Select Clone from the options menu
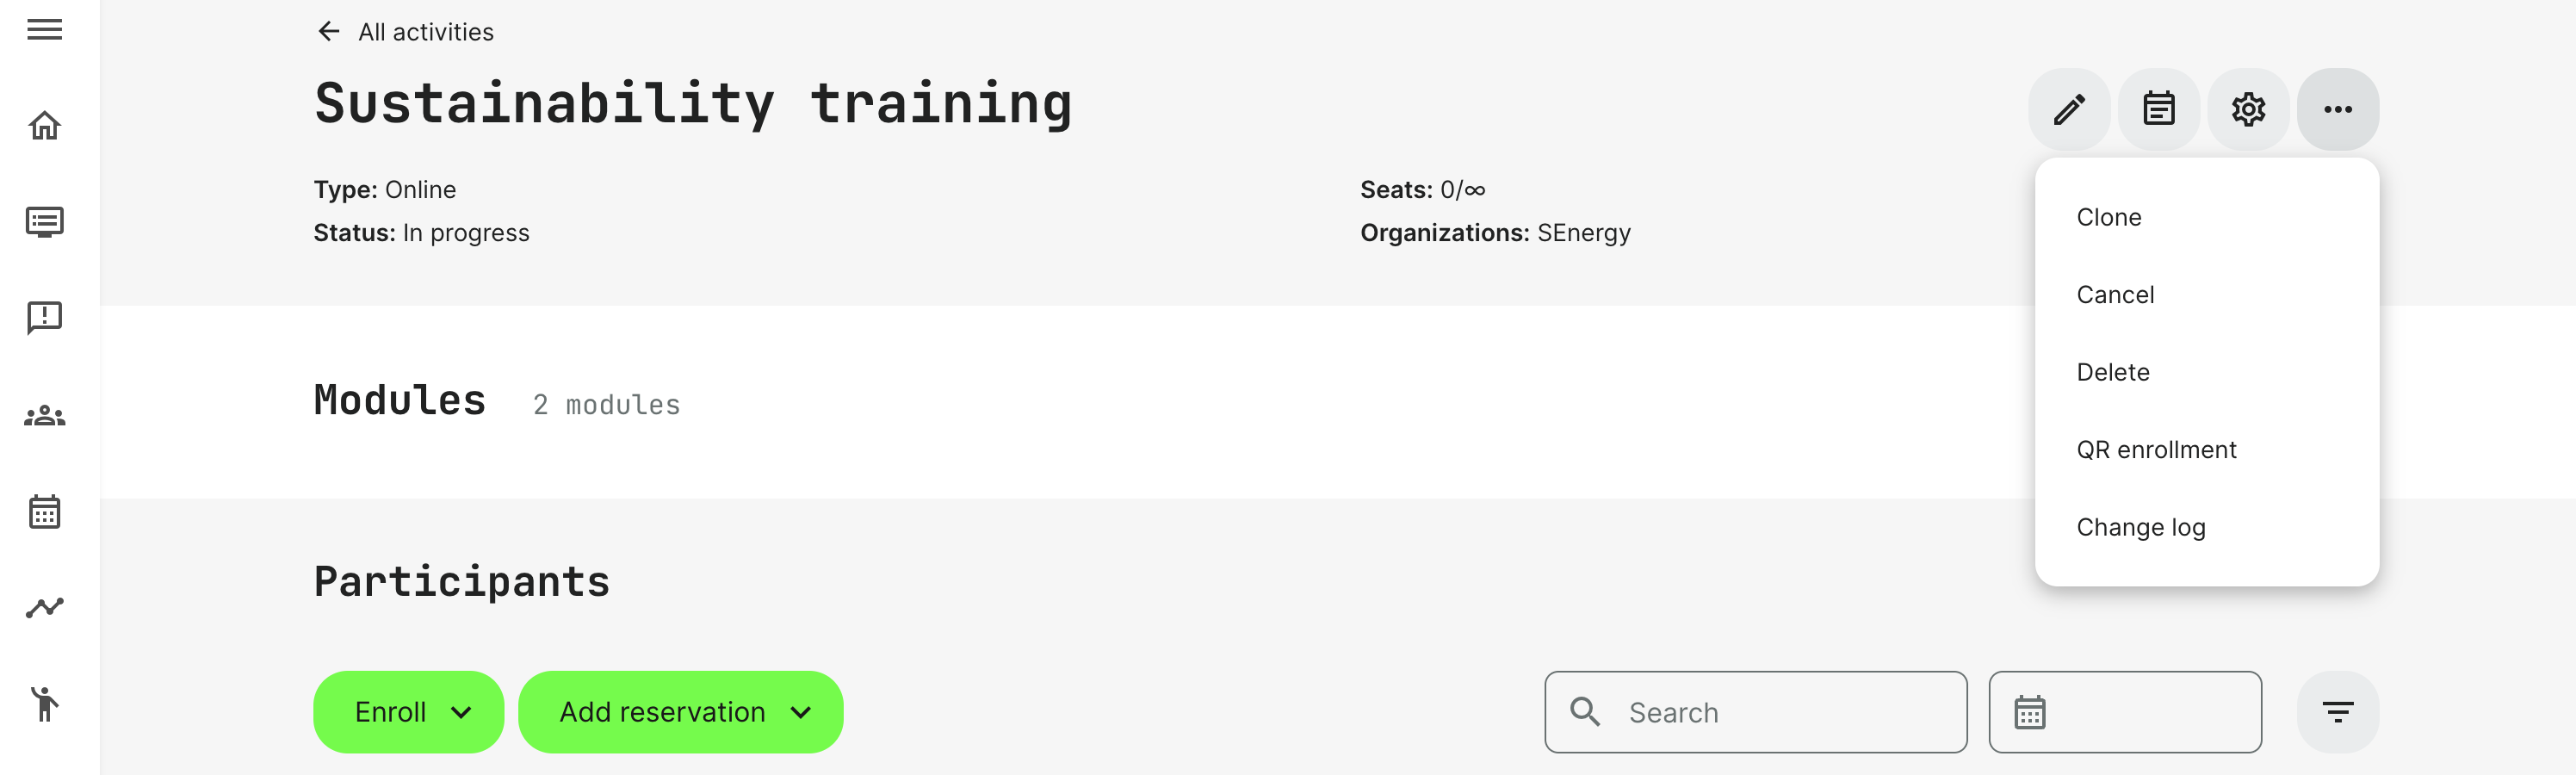Screen dimensions: 2576x775 pos(2109,217)
